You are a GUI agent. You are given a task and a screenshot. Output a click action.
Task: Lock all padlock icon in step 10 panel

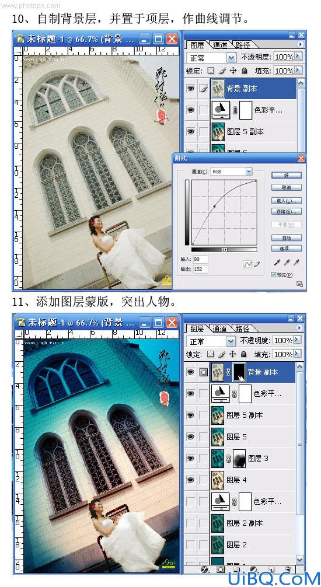click(244, 71)
